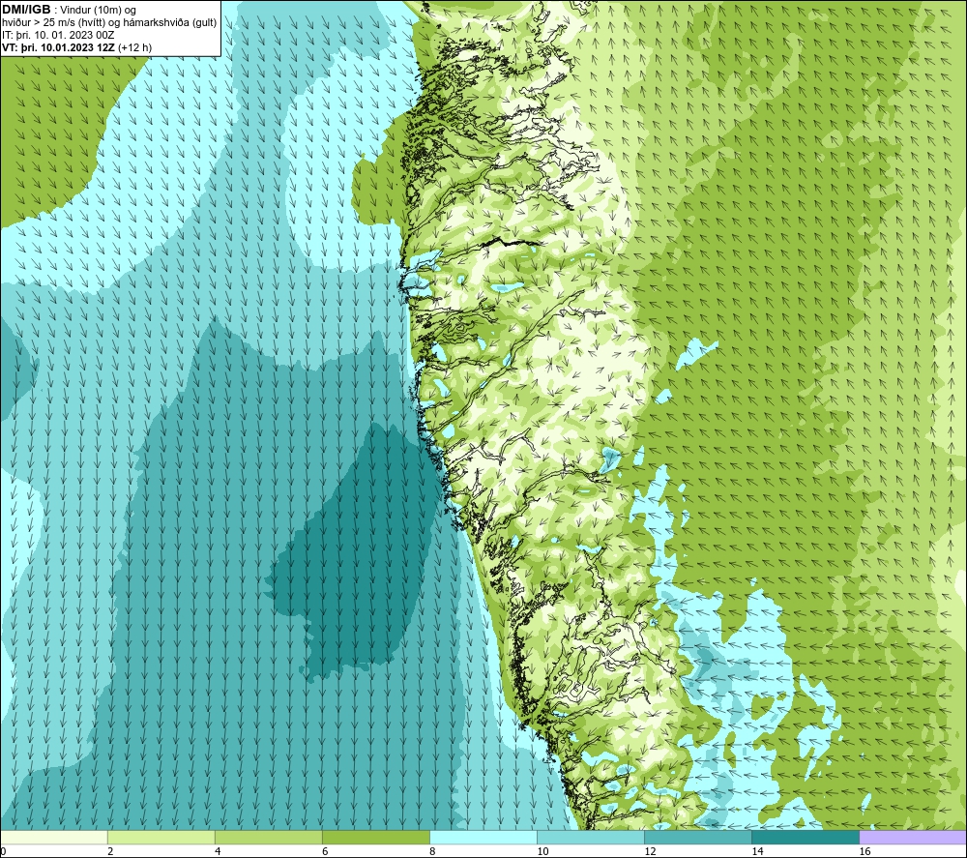Click the 10-12 m/s light teal swatch

pos(591,838)
